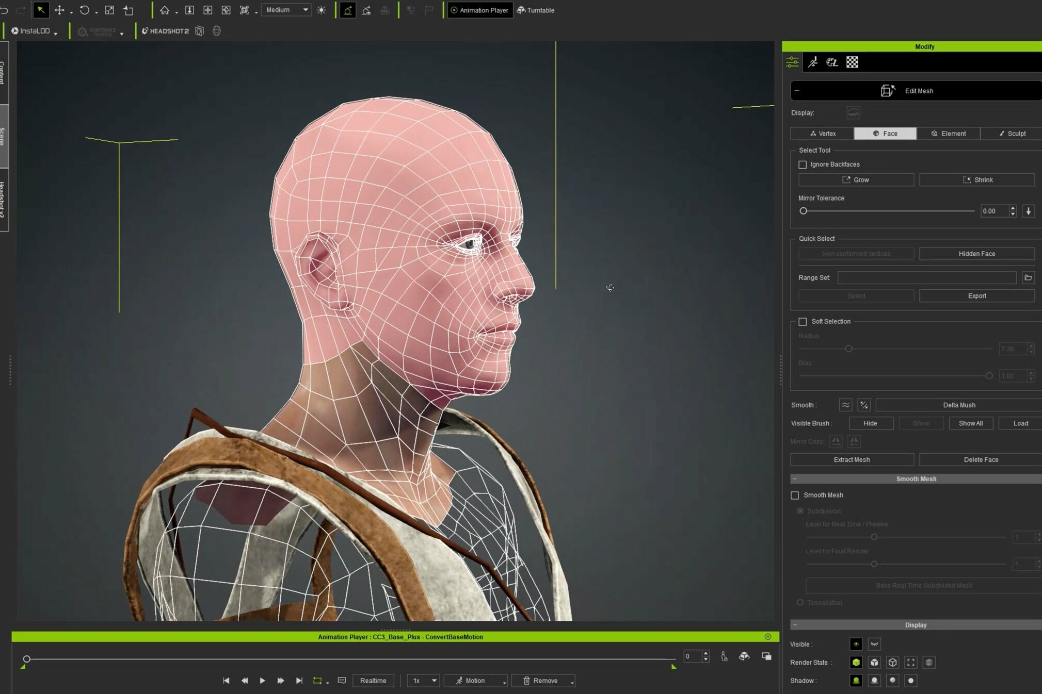The height and width of the screenshot is (694, 1042).
Task: Click the Delete Face button
Action: 981,459
